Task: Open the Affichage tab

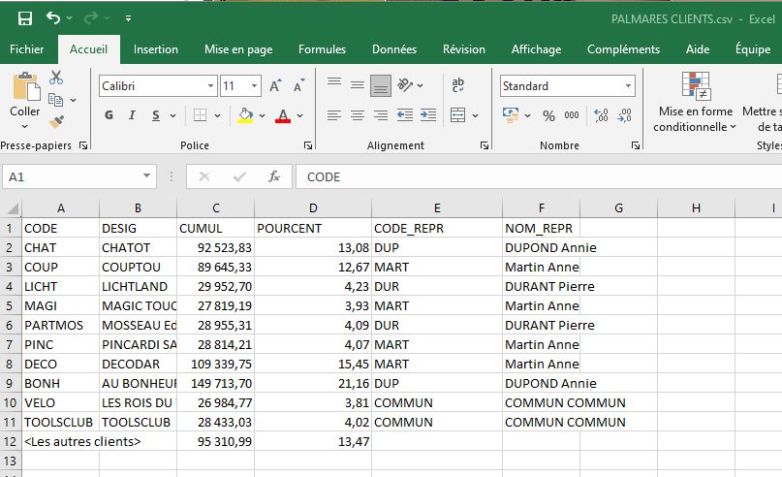Action: 536,49
